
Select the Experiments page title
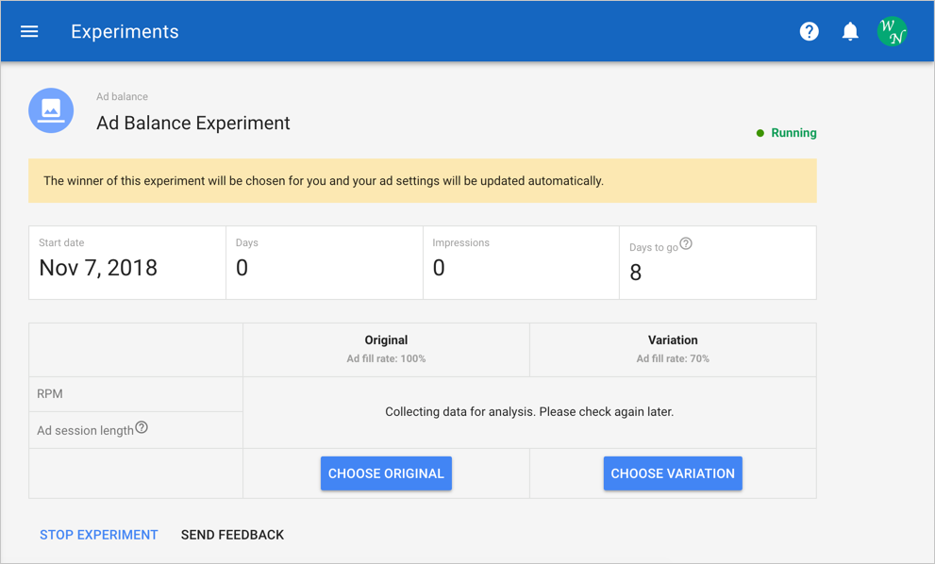(x=125, y=31)
